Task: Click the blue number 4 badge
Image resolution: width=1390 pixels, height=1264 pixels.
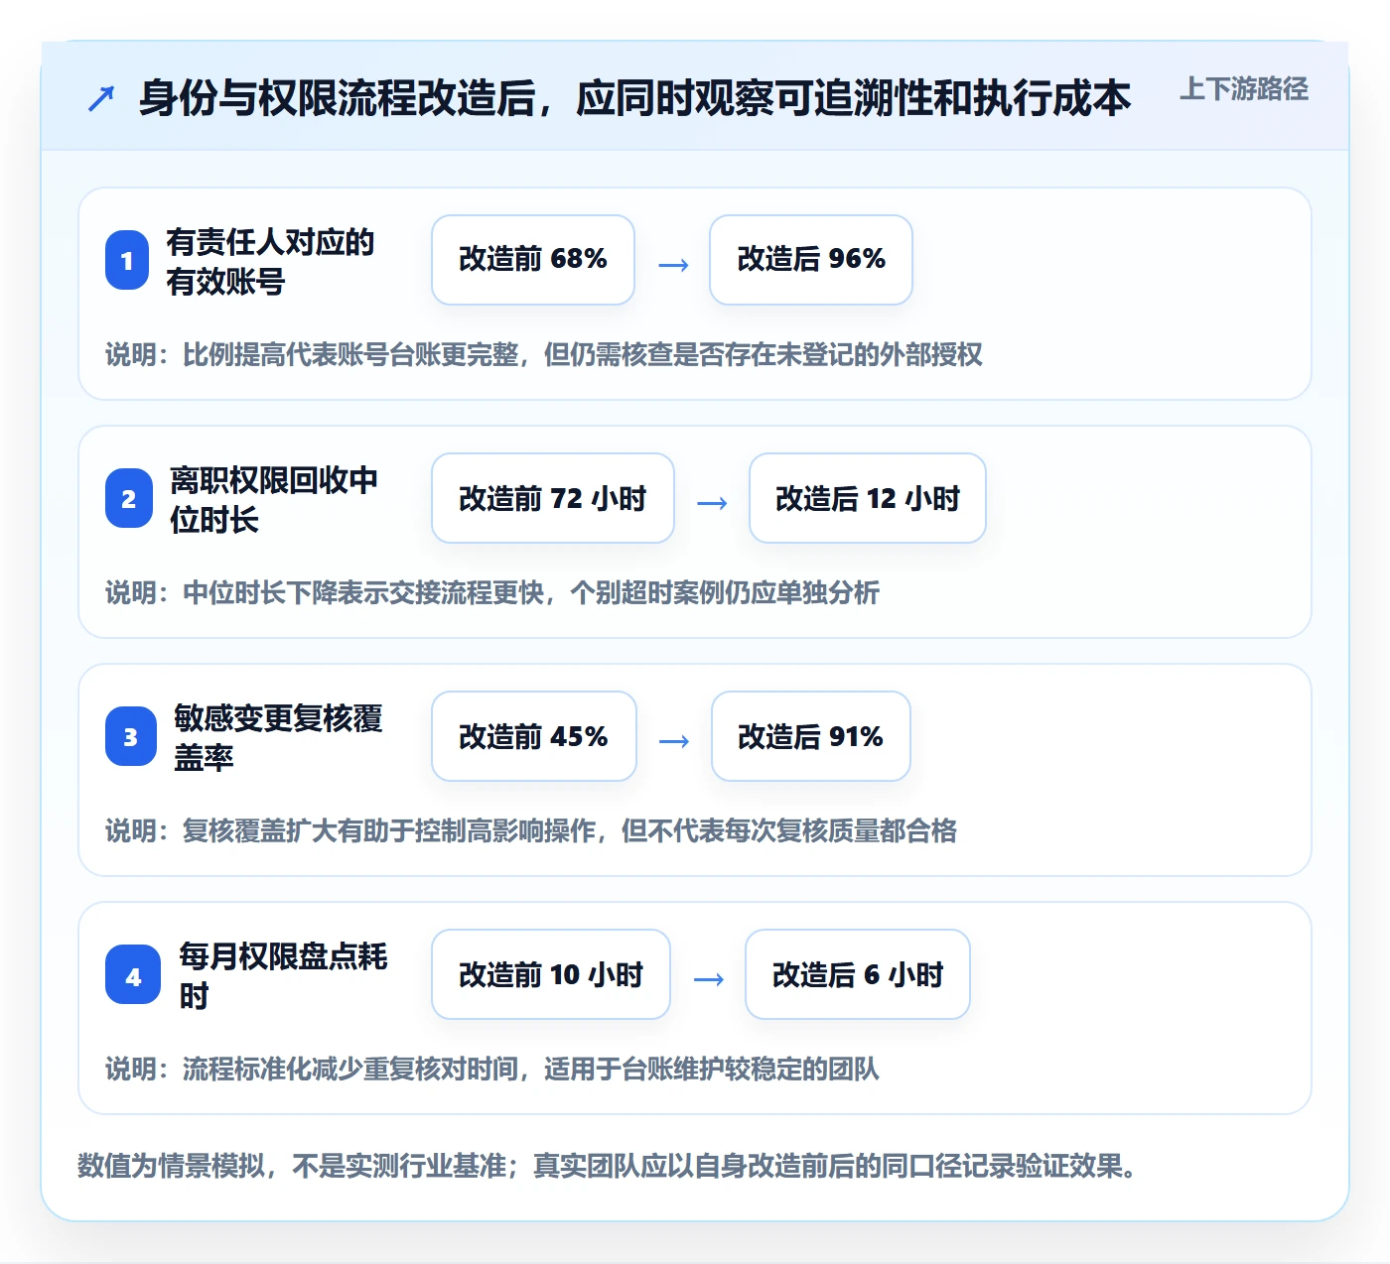Action: 133,974
